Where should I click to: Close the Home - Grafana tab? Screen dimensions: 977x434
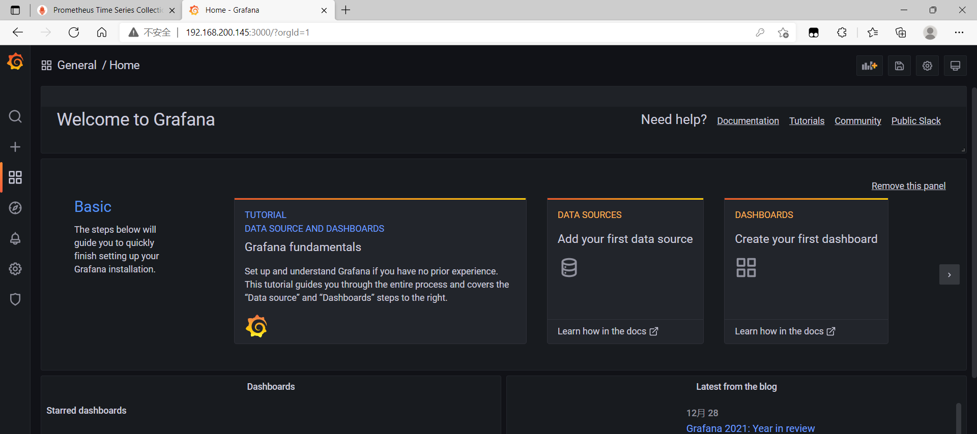[324, 10]
